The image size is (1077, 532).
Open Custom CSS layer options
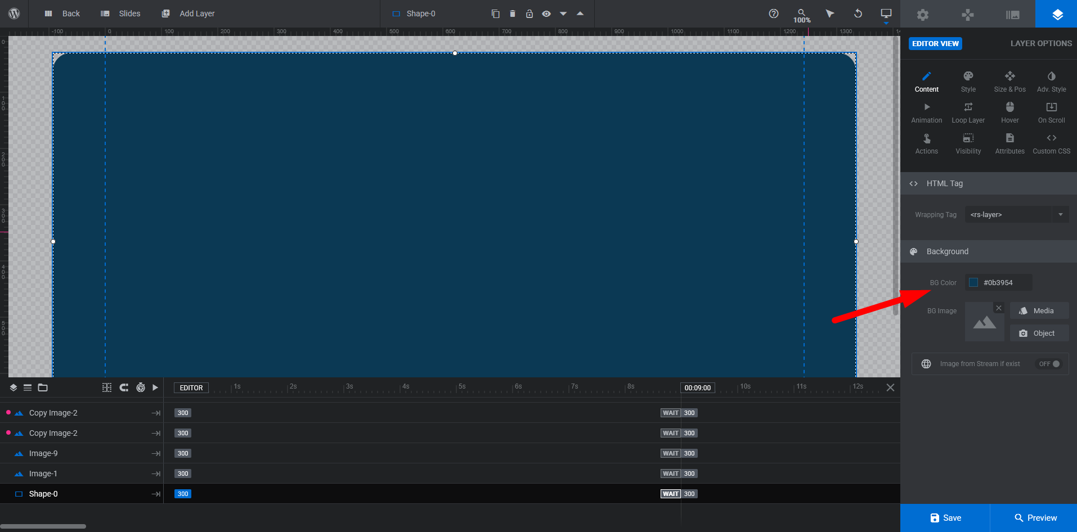[1051, 143]
